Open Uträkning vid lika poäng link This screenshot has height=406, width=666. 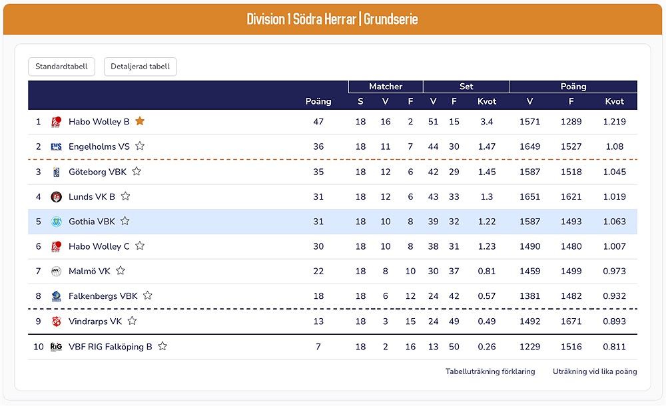click(x=595, y=371)
